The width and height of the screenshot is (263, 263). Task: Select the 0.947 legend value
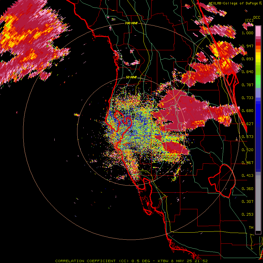click(x=248, y=46)
